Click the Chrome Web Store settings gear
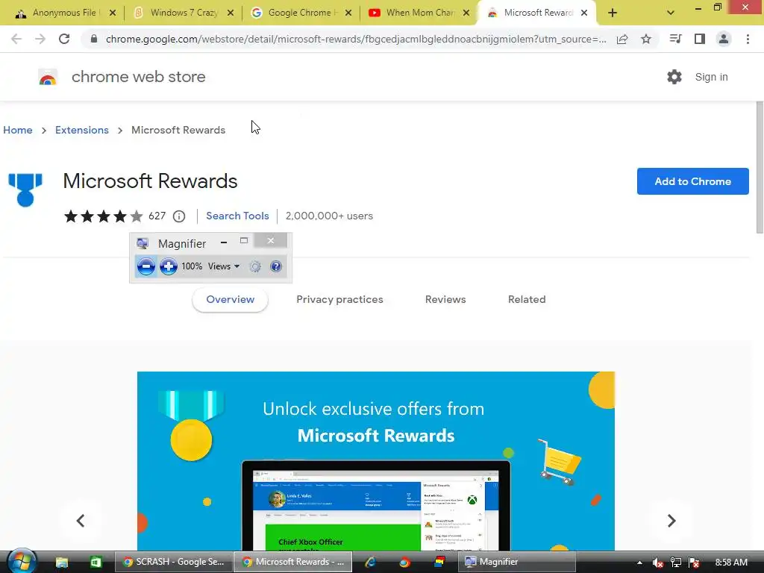This screenshot has height=573, width=764. [674, 77]
